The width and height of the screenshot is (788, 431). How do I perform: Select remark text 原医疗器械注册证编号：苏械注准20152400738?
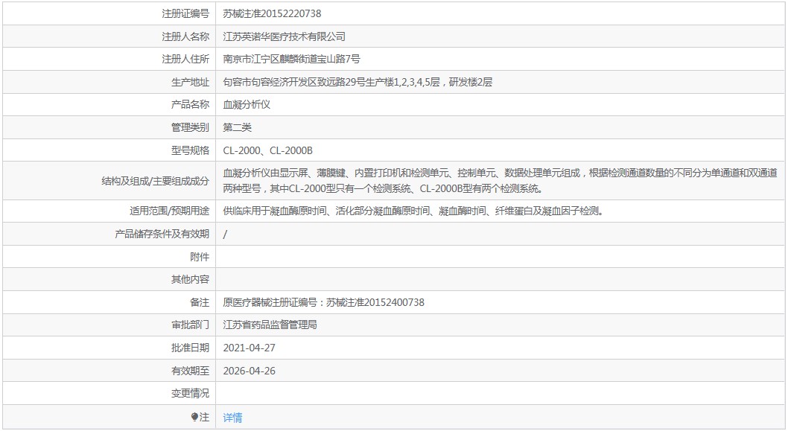pos(324,302)
